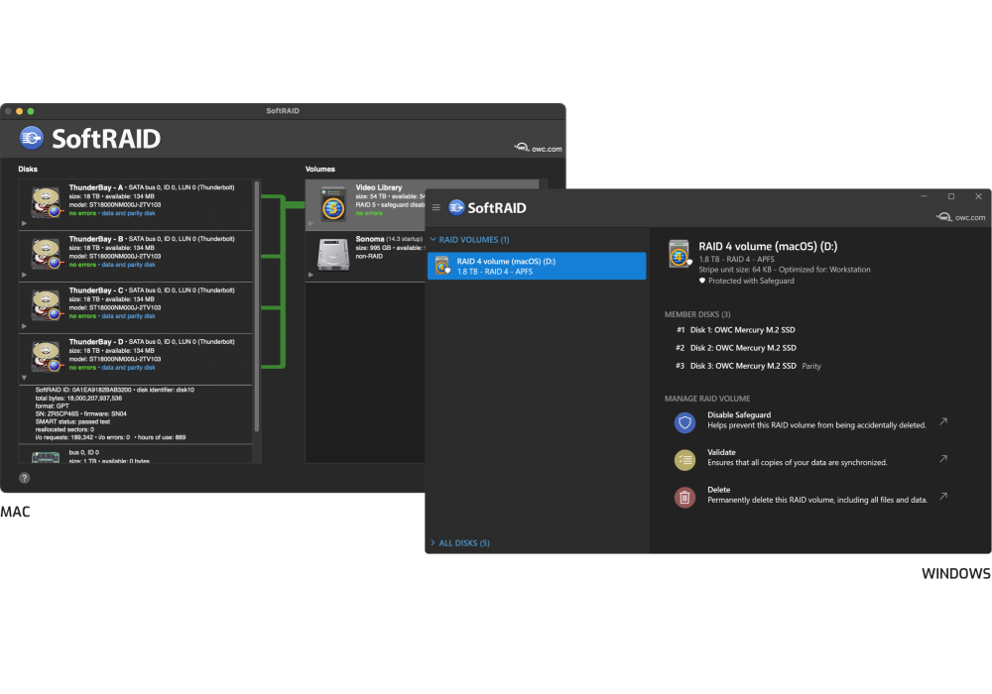Image resolution: width=992 pixels, height=694 pixels.
Task: Expand ThunderBay - B disclosure triangle
Action: 24,275
